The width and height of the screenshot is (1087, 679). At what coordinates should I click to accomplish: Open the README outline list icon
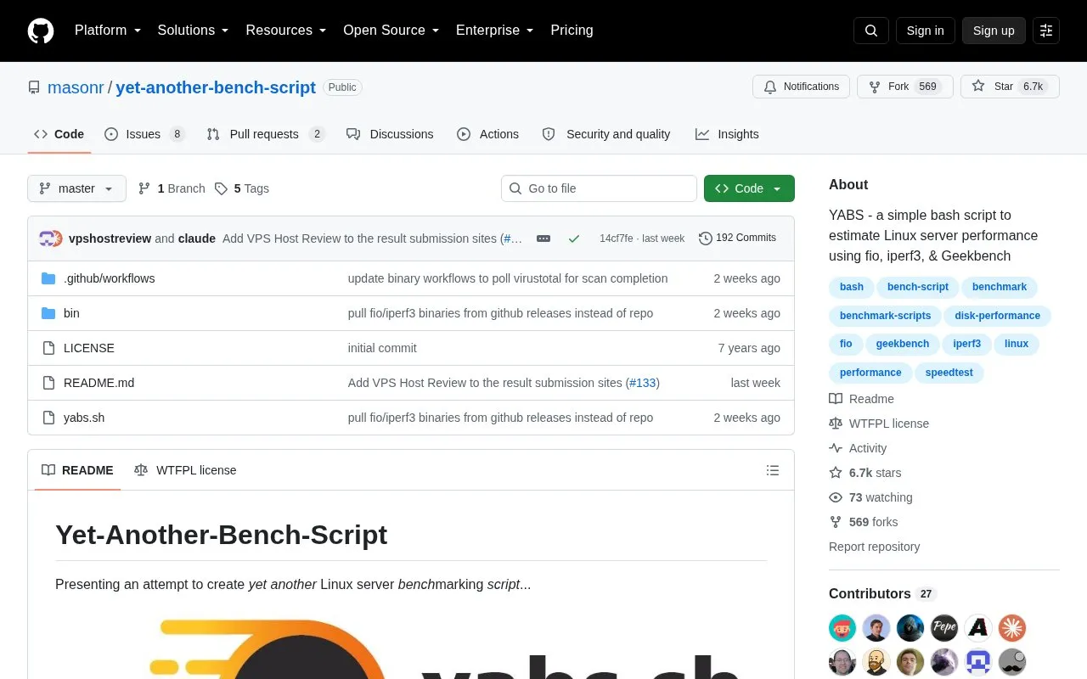(773, 470)
